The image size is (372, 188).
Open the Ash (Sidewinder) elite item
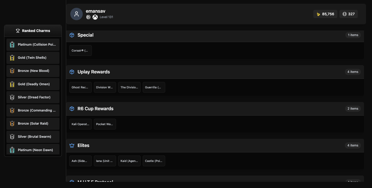click(80, 161)
